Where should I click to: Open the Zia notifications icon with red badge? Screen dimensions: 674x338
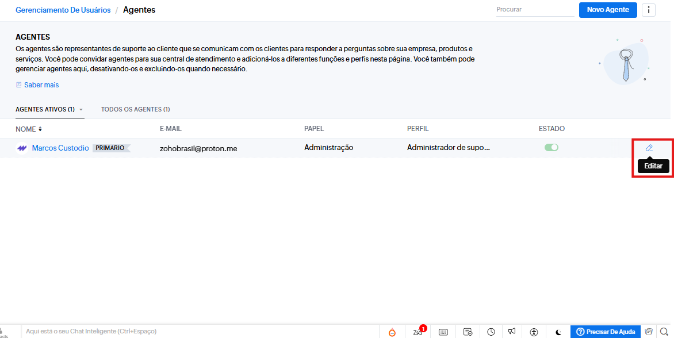tap(418, 332)
